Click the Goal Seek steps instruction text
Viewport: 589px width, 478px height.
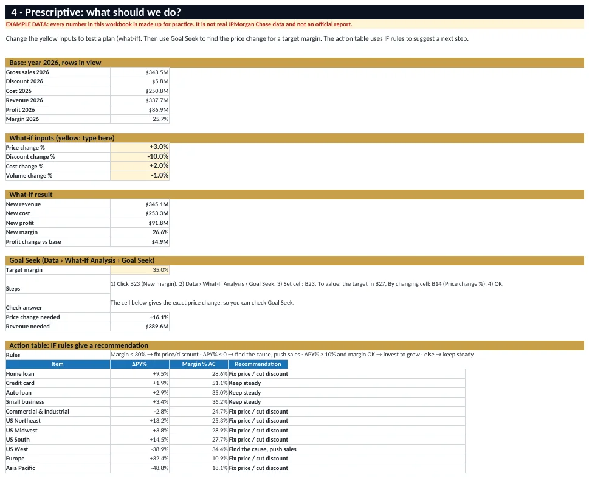click(x=307, y=284)
